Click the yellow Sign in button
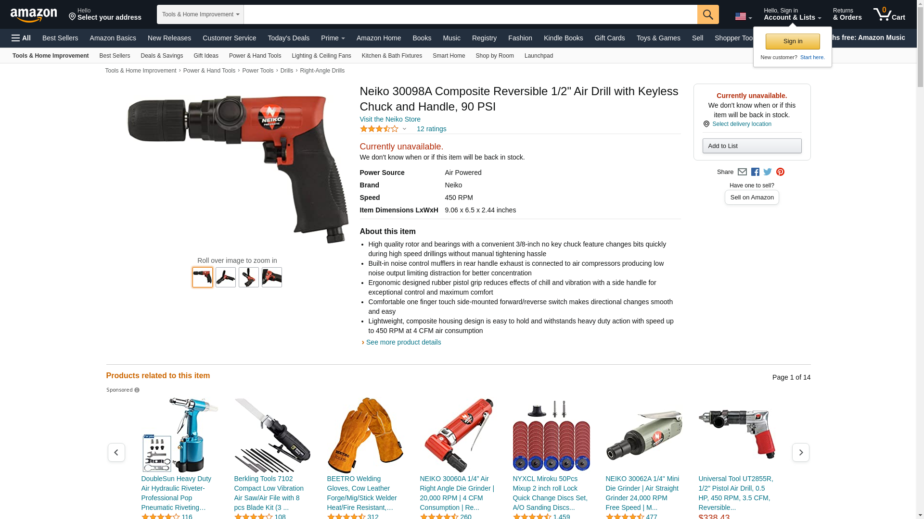Image resolution: width=924 pixels, height=519 pixels. 793,41
